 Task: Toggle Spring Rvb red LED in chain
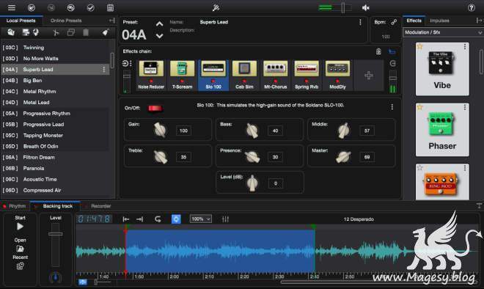(307, 81)
